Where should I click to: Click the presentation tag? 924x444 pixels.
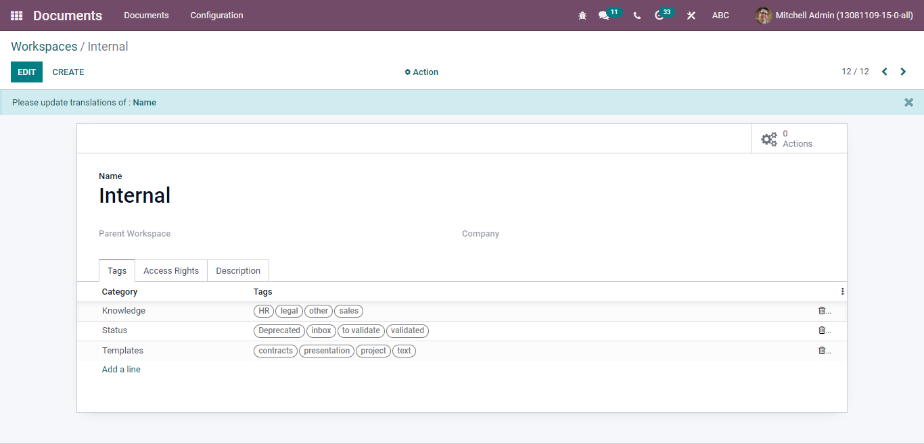point(327,351)
